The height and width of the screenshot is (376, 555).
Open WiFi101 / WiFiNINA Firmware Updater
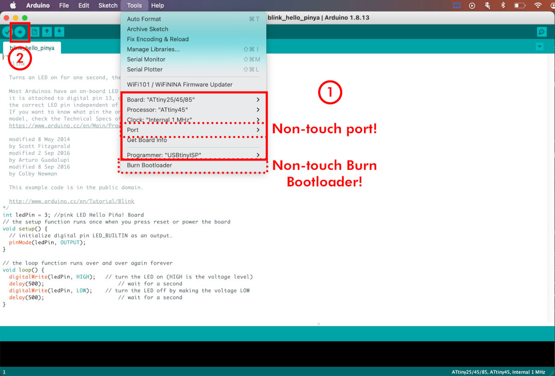pyautogui.click(x=193, y=85)
